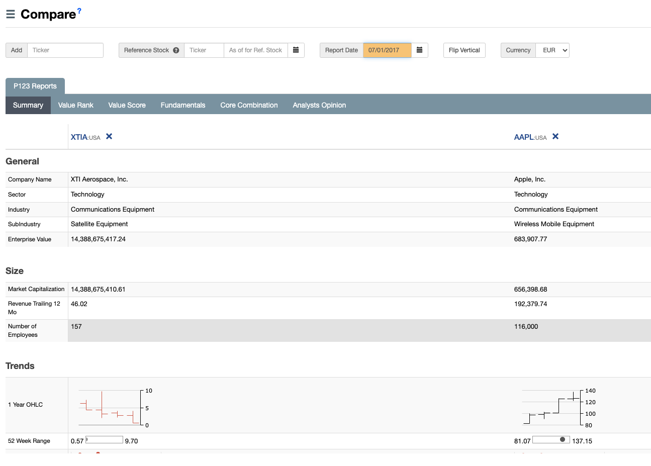Open the Report Date calendar picker
The height and width of the screenshot is (466, 651).
tap(420, 50)
